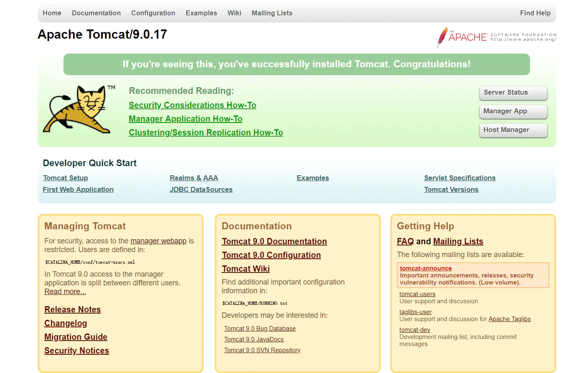Select Configuration in the top navigation
The image size is (584, 373).
pyautogui.click(x=153, y=13)
